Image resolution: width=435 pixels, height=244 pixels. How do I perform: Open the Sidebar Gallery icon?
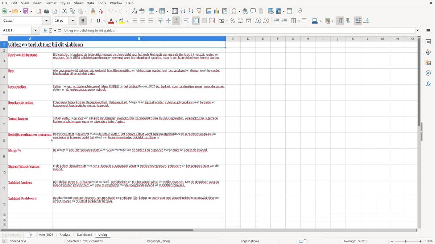coord(428,63)
